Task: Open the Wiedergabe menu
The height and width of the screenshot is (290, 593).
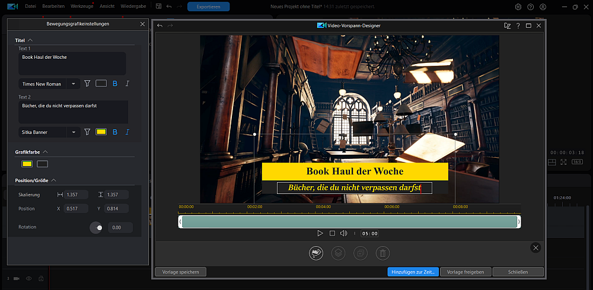Action: pos(133,7)
